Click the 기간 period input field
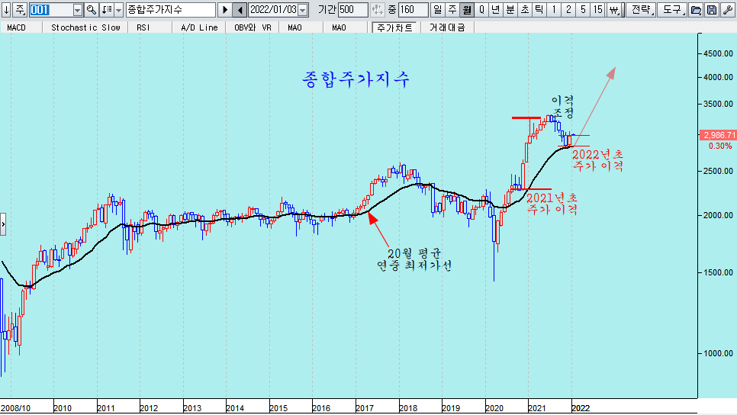737x415 pixels. (352, 10)
